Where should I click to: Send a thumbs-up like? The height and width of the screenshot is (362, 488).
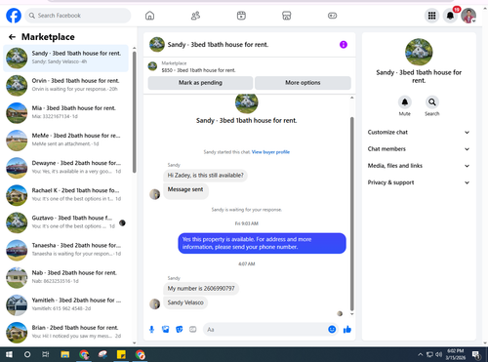(x=347, y=330)
